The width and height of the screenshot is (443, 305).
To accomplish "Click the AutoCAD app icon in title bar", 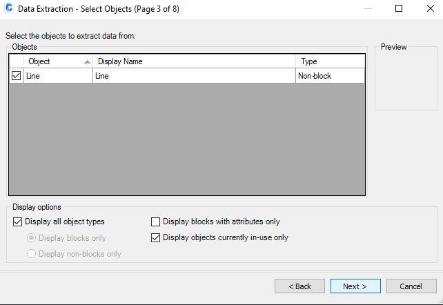I will pos(9,9).
